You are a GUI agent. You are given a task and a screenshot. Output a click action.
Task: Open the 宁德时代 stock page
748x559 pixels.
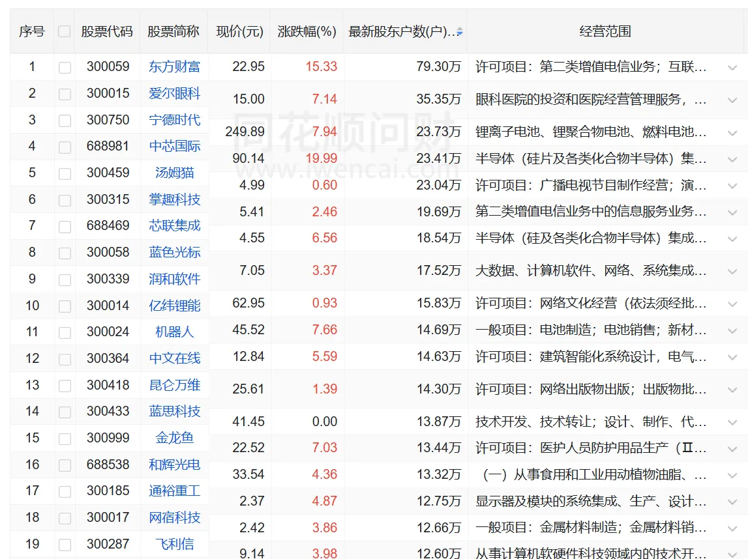(x=174, y=120)
